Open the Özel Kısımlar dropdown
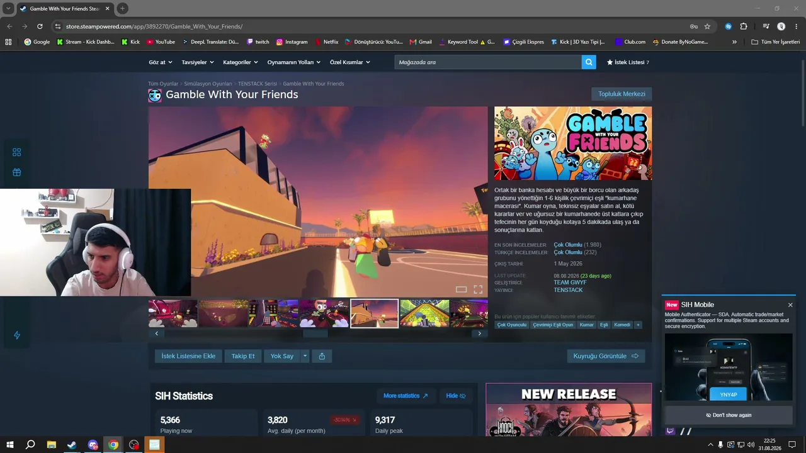Screen dimensions: 806x453 click(x=350, y=62)
